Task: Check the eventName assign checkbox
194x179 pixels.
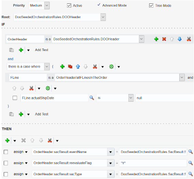Action: (6, 152)
